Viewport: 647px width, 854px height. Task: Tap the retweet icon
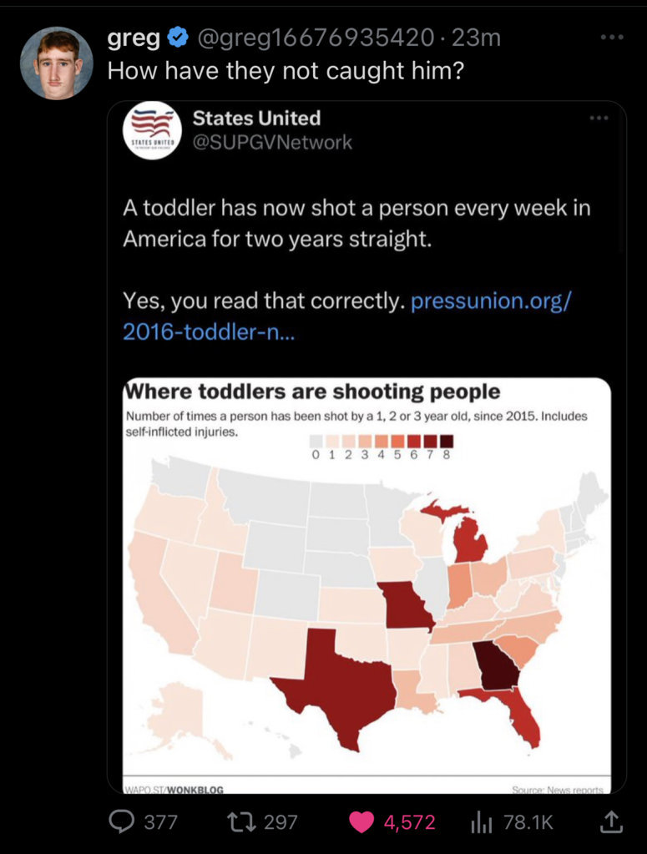click(241, 822)
